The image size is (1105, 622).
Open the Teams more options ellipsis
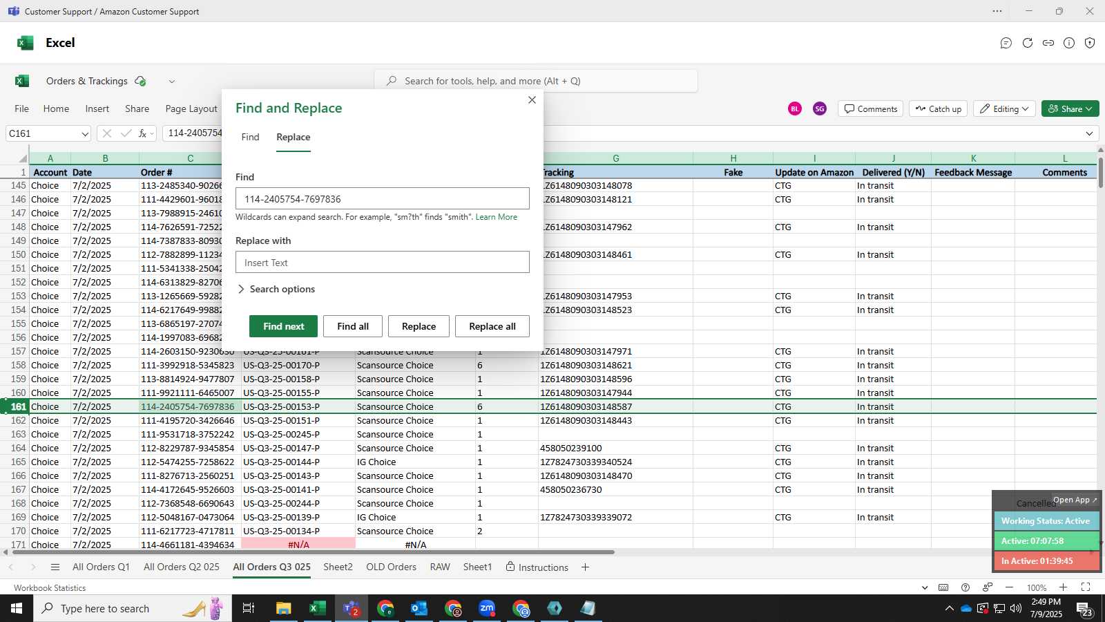coord(997,11)
